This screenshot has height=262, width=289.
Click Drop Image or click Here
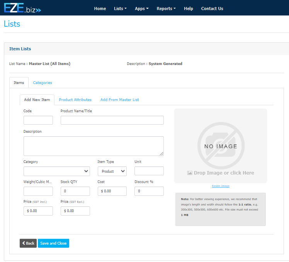(221, 173)
